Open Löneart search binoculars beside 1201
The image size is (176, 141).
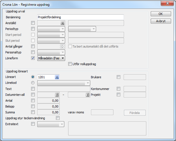[x=57, y=77]
